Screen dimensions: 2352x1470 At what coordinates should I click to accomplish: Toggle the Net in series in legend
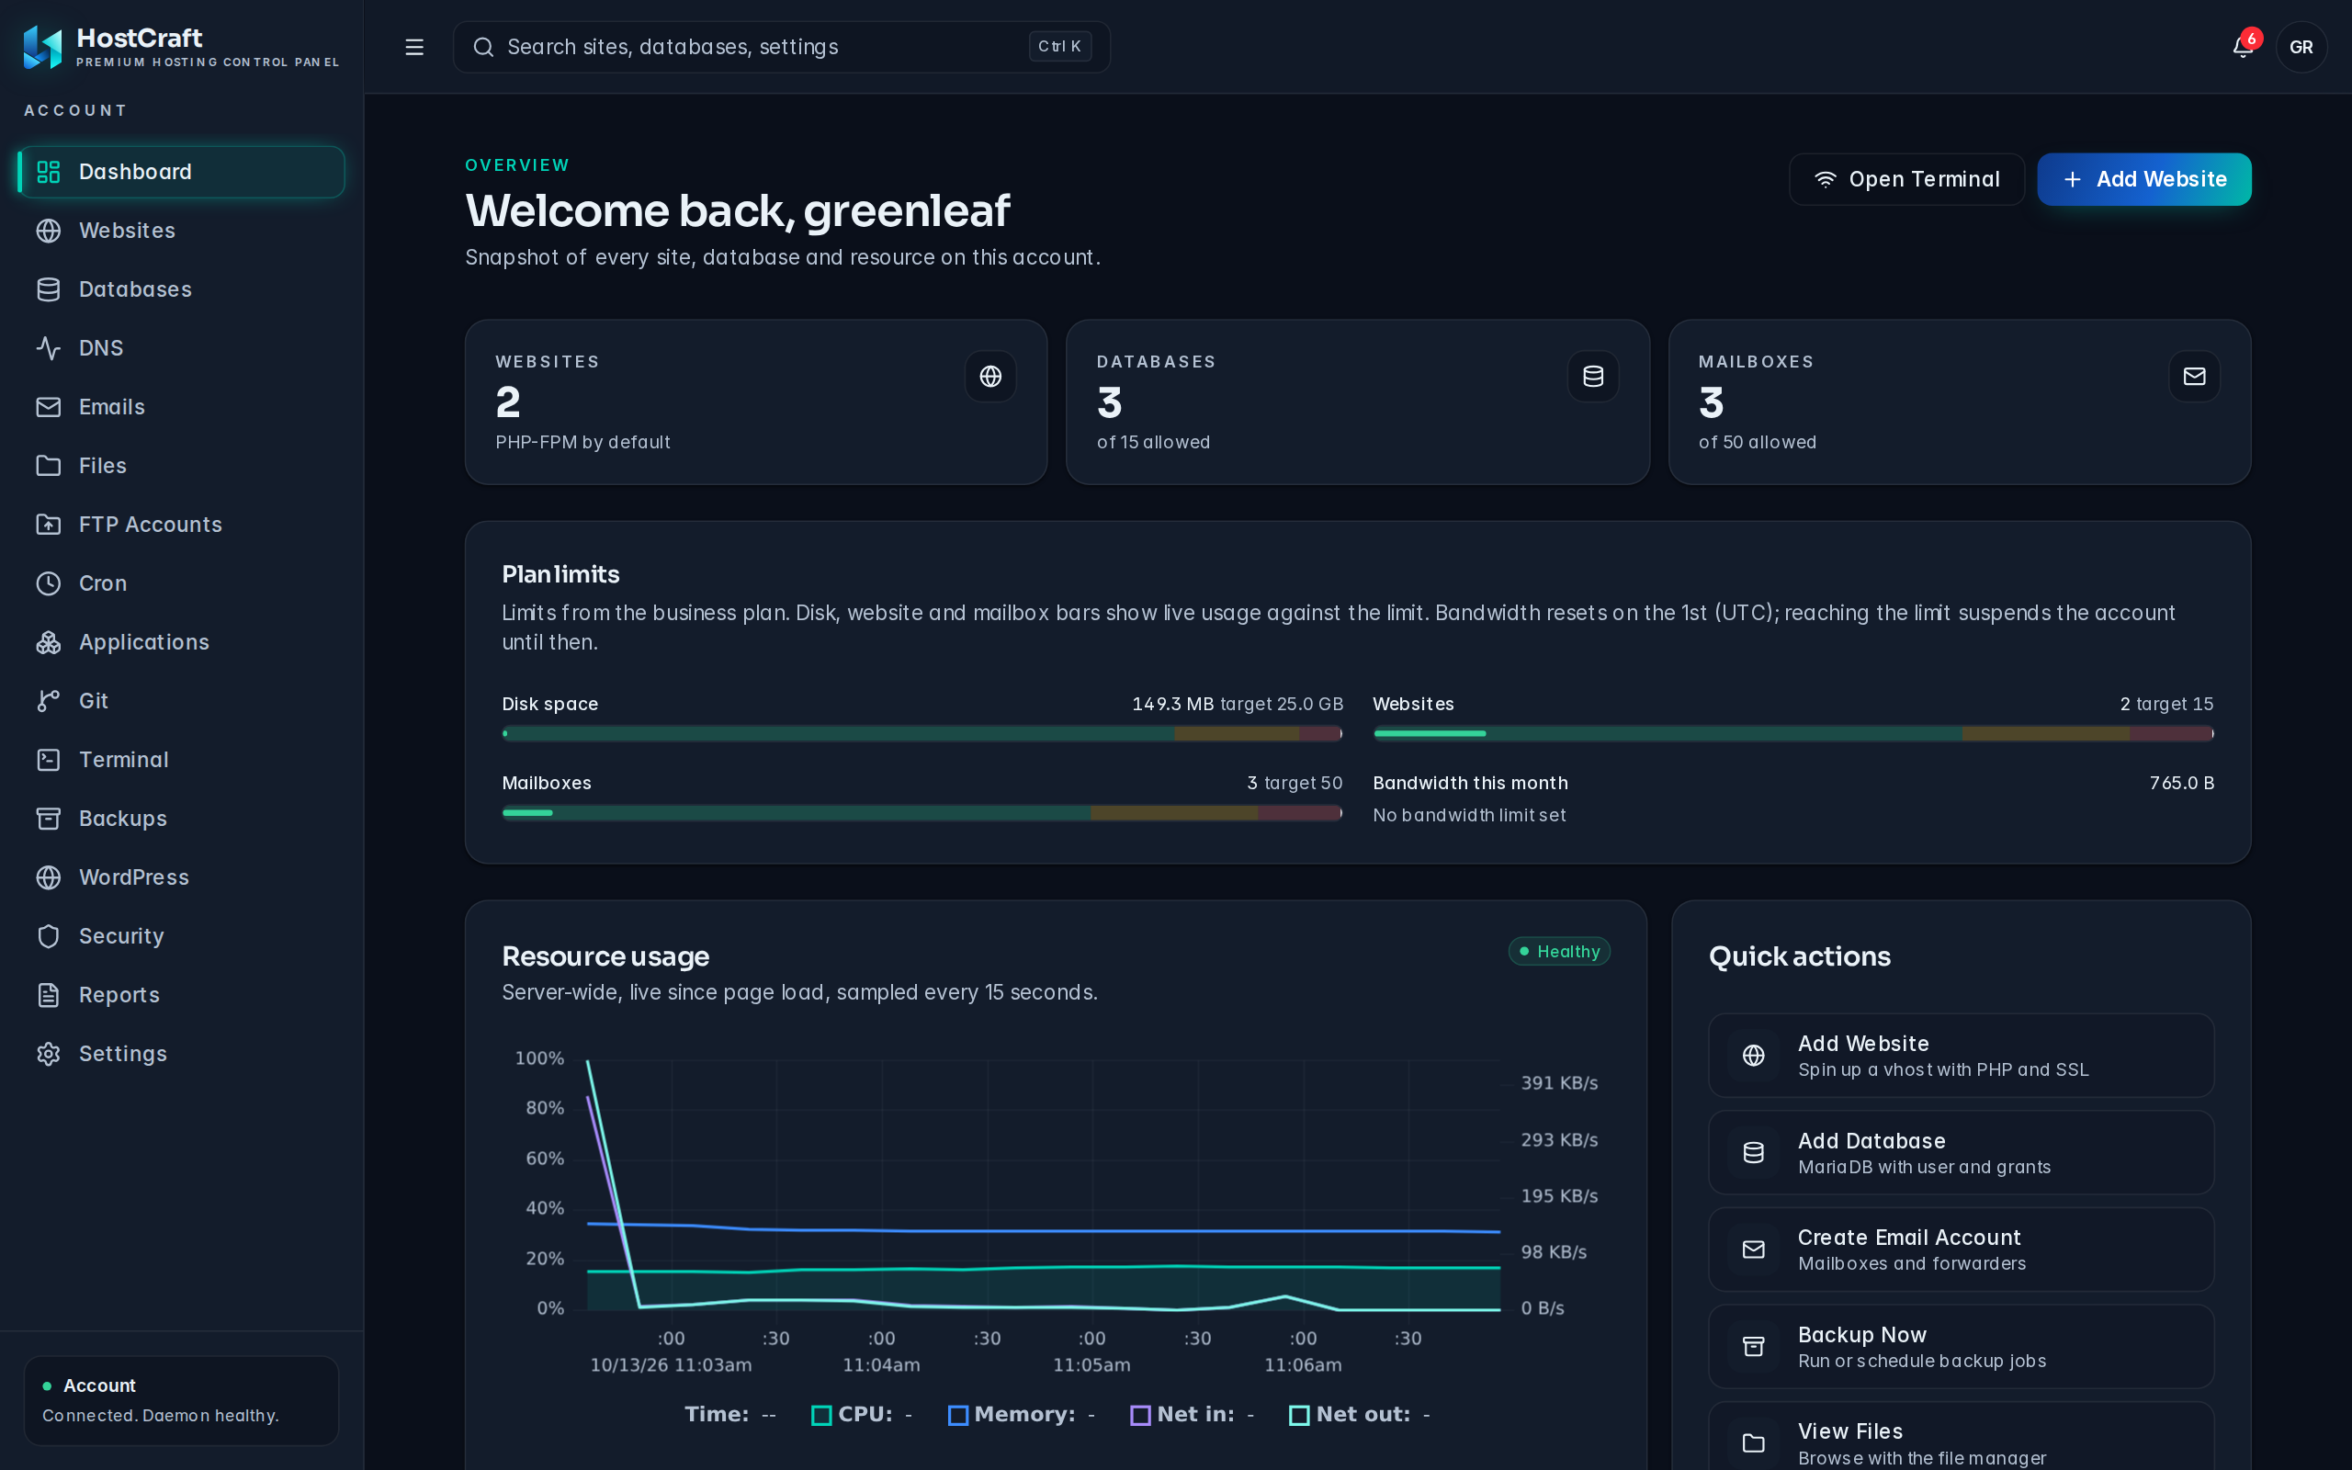[1193, 1415]
